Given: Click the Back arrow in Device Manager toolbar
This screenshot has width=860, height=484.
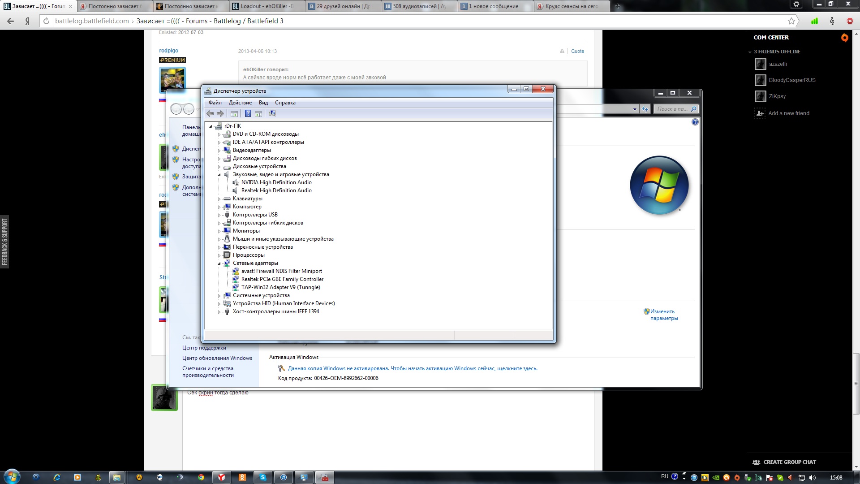Looking at the screenshot, I should pos(210,114).
